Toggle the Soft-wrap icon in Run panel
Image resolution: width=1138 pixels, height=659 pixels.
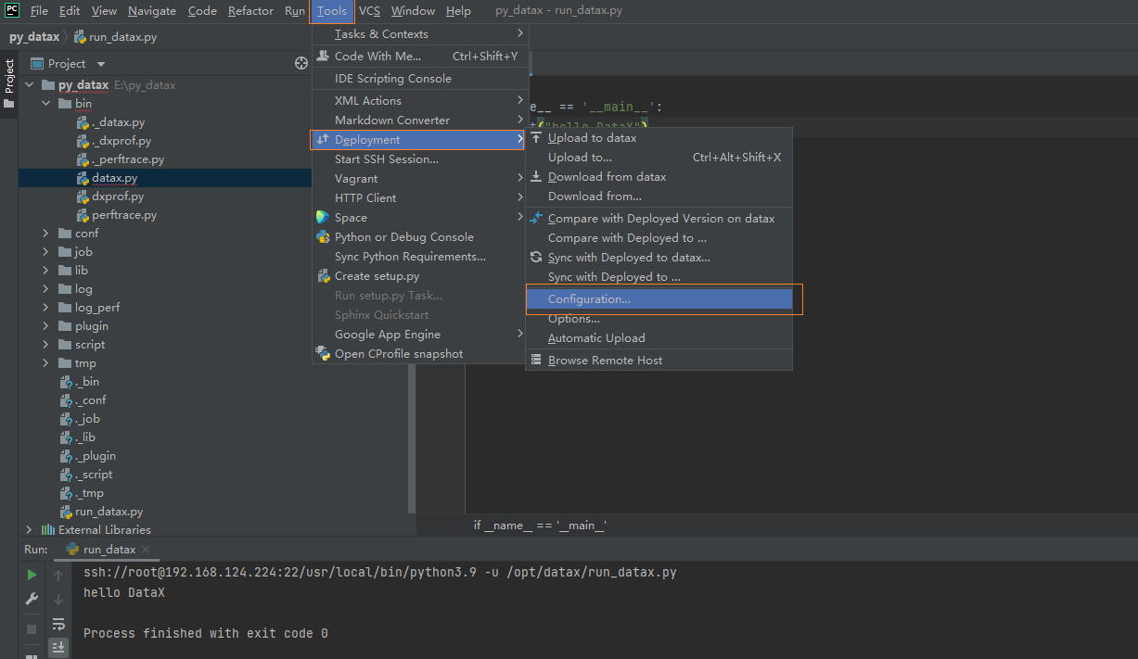58,624
